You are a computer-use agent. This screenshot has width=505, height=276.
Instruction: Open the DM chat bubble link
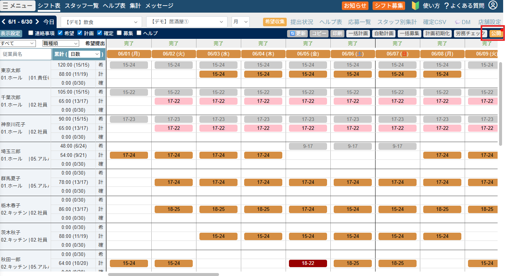(463, 22)
